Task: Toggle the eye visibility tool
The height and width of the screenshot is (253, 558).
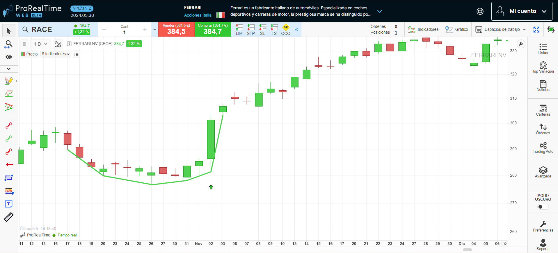Action: 9,57
